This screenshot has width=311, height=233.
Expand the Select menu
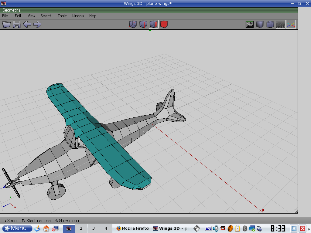(x=46, y=16)
